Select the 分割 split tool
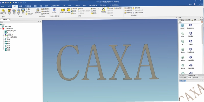 [x=80, y=9]
